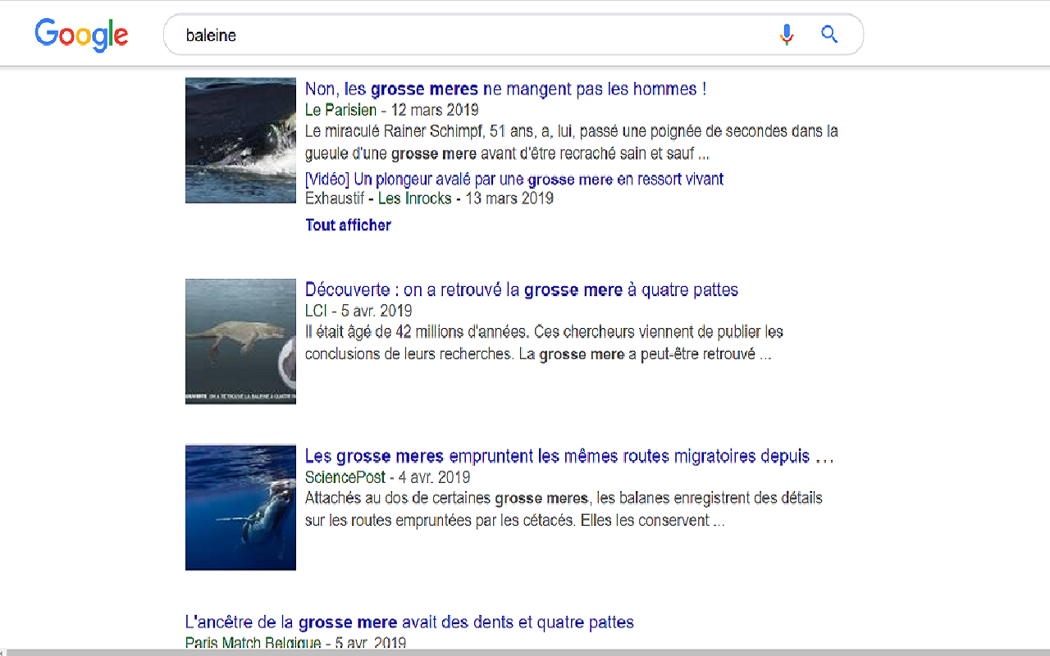Image resolution: width=1050 pixels, height=656 pixels.
Task: Click the Google logo
Action: pyautogui.click(x=81, y=35)
